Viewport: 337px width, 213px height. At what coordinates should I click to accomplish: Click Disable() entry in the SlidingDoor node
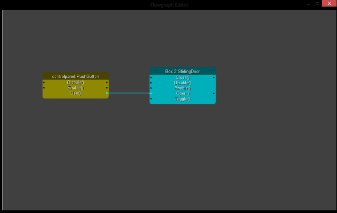pos(182,83)
